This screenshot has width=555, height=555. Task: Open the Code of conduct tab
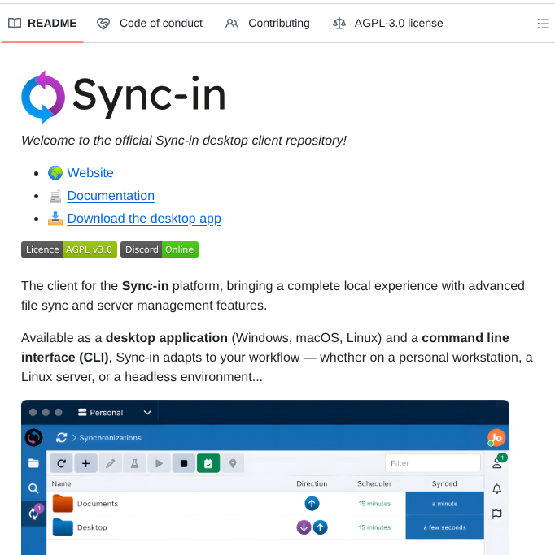click(x=149, y=24)
